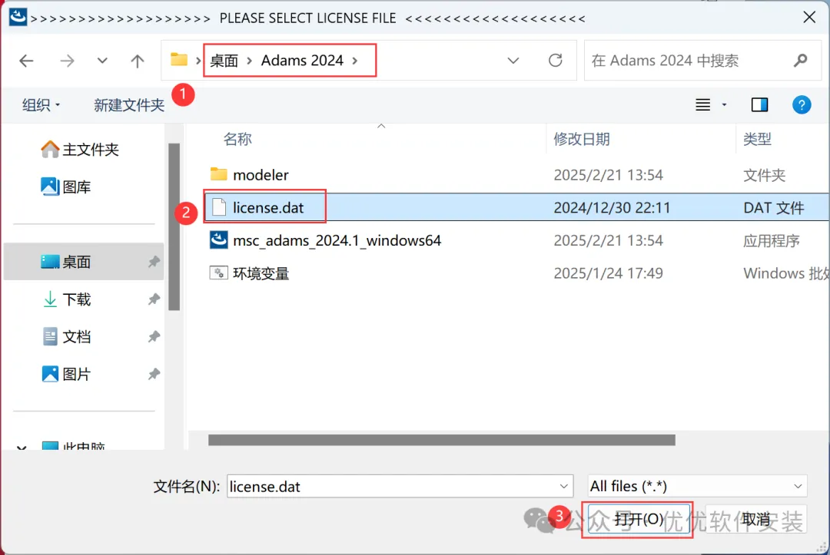Open help with the question mark icon
This screenshot has height=555, width=830.
802,104
